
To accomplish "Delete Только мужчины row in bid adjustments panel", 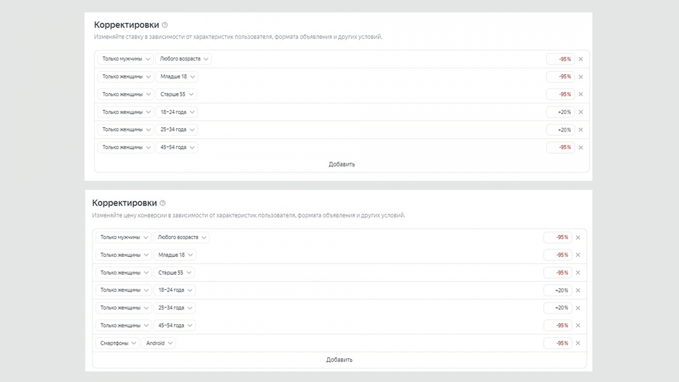I will click(581, 59).
